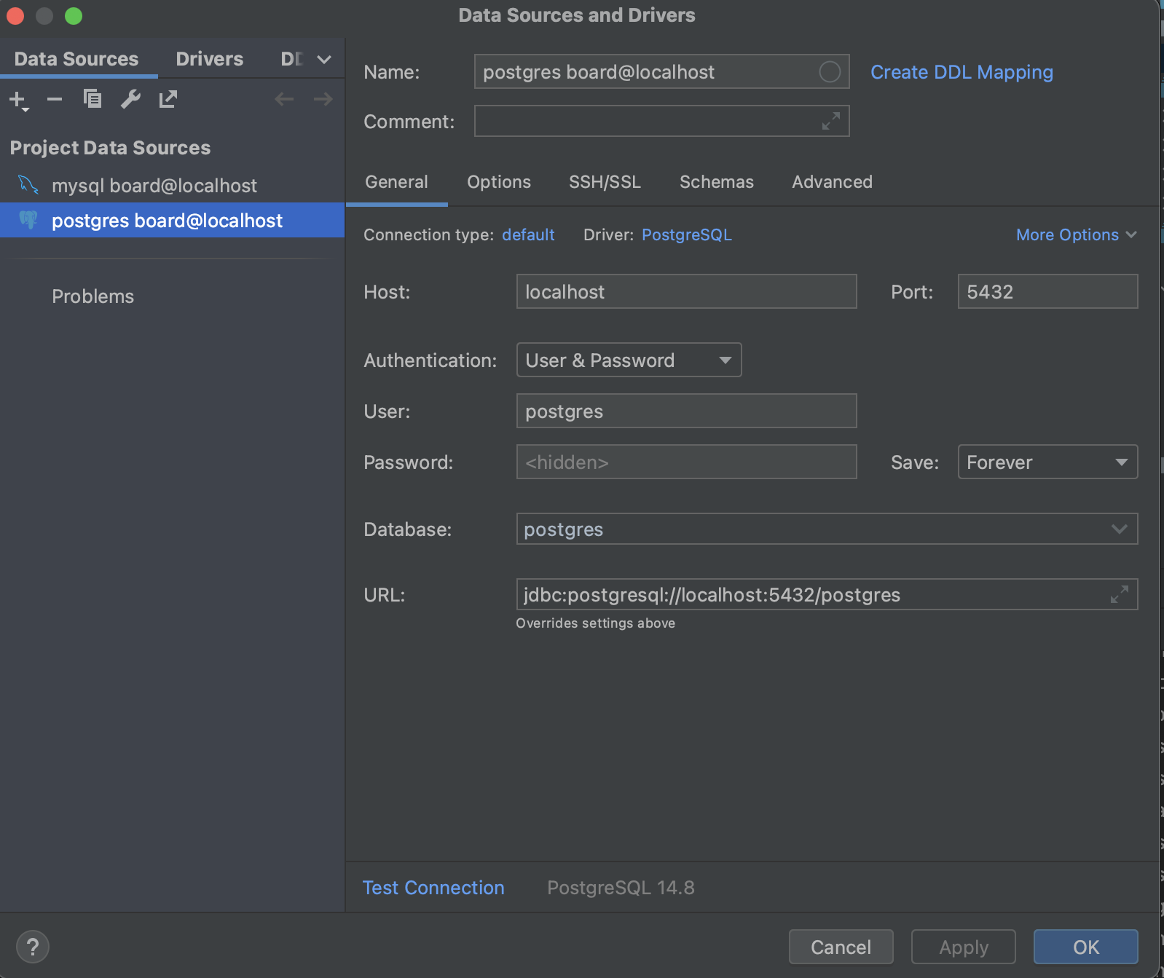Open the Schemas tab

coord(717,182)
